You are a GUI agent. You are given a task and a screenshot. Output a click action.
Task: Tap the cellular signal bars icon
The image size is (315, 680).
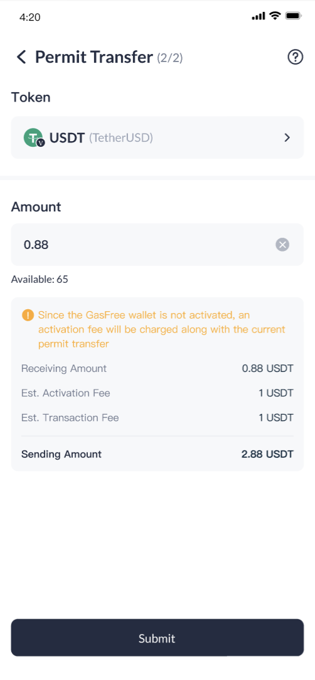(258, 16)
